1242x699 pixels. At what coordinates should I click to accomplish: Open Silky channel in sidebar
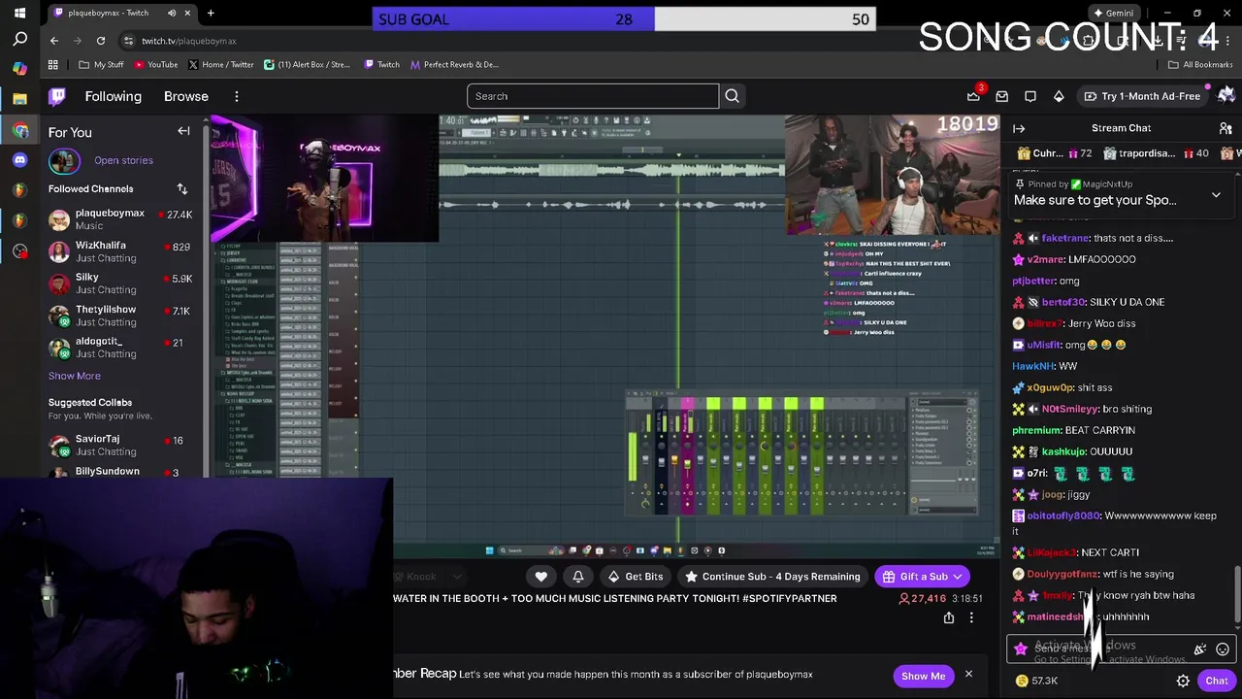120,283
